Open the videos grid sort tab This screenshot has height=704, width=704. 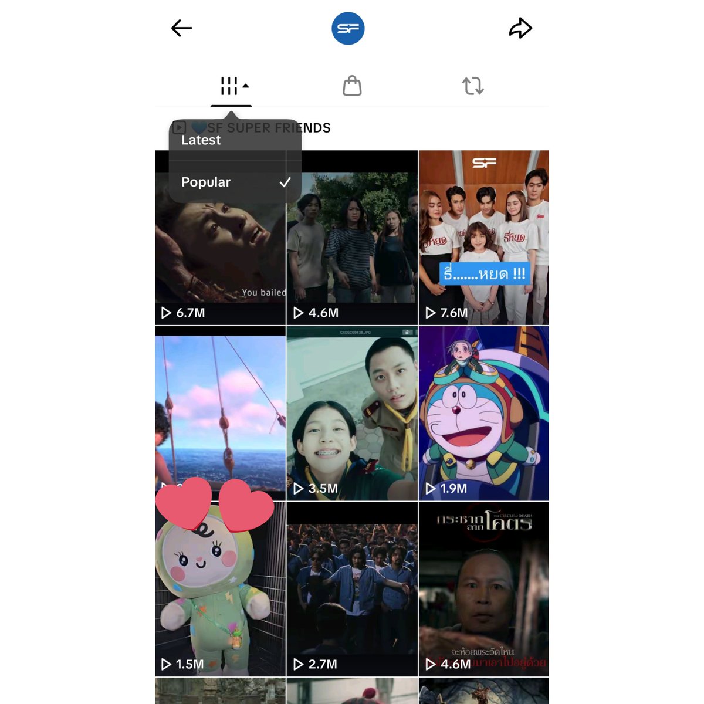pyautogui.click(x=231, y=86)
